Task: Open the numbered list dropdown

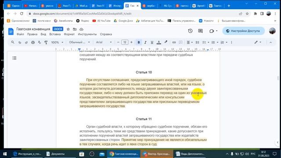Action: coord(224,43)
